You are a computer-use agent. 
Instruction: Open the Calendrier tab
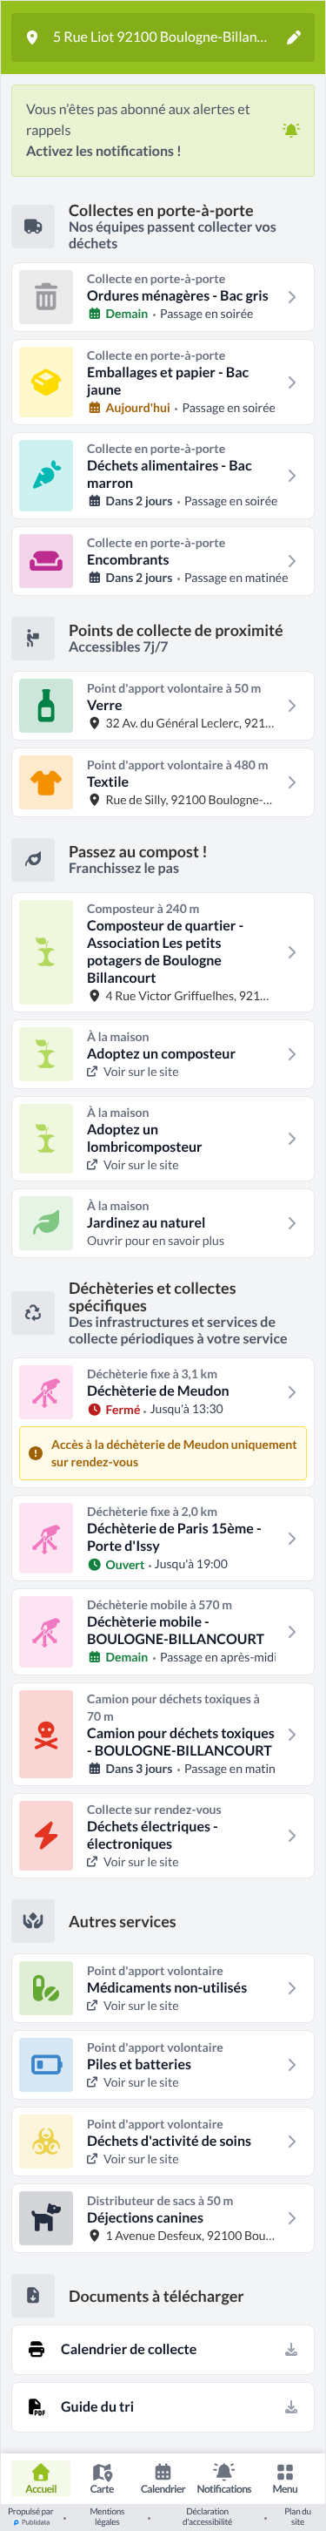click(163, 2479)
